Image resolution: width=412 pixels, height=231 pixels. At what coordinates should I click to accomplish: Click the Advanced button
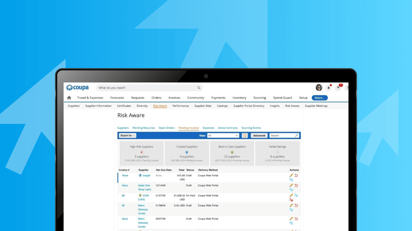click(259, 136)
